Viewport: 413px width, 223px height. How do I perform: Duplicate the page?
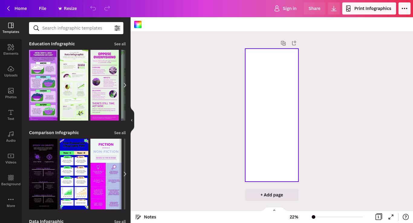(283, 43)
